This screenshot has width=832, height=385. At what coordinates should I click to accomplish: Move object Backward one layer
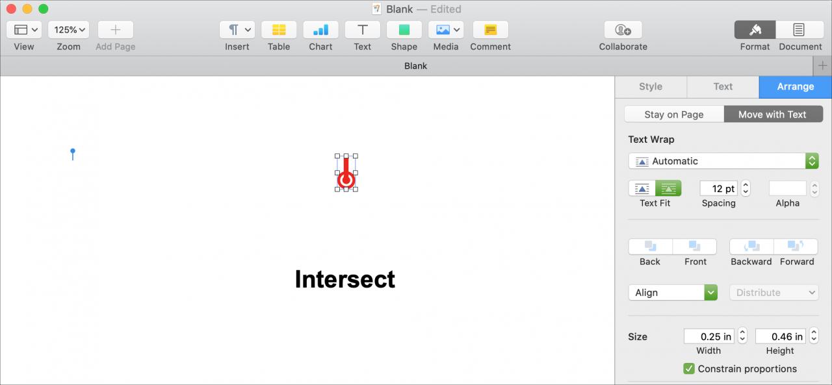pos(751,247)
